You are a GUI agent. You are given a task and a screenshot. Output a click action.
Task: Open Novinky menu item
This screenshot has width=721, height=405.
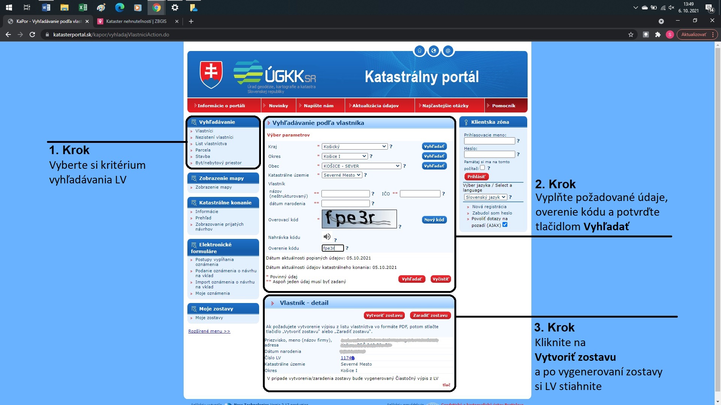278,106
